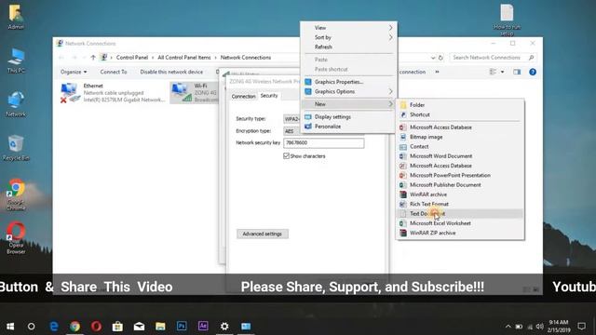Expand the Graphics Options submenu

348,91
